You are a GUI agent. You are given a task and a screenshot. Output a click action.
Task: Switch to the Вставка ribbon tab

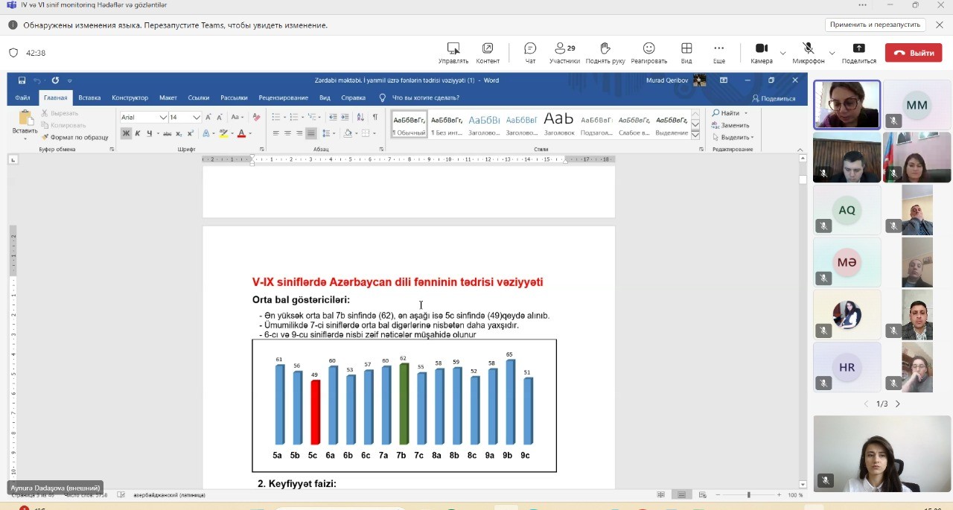(x=89, y=98)
